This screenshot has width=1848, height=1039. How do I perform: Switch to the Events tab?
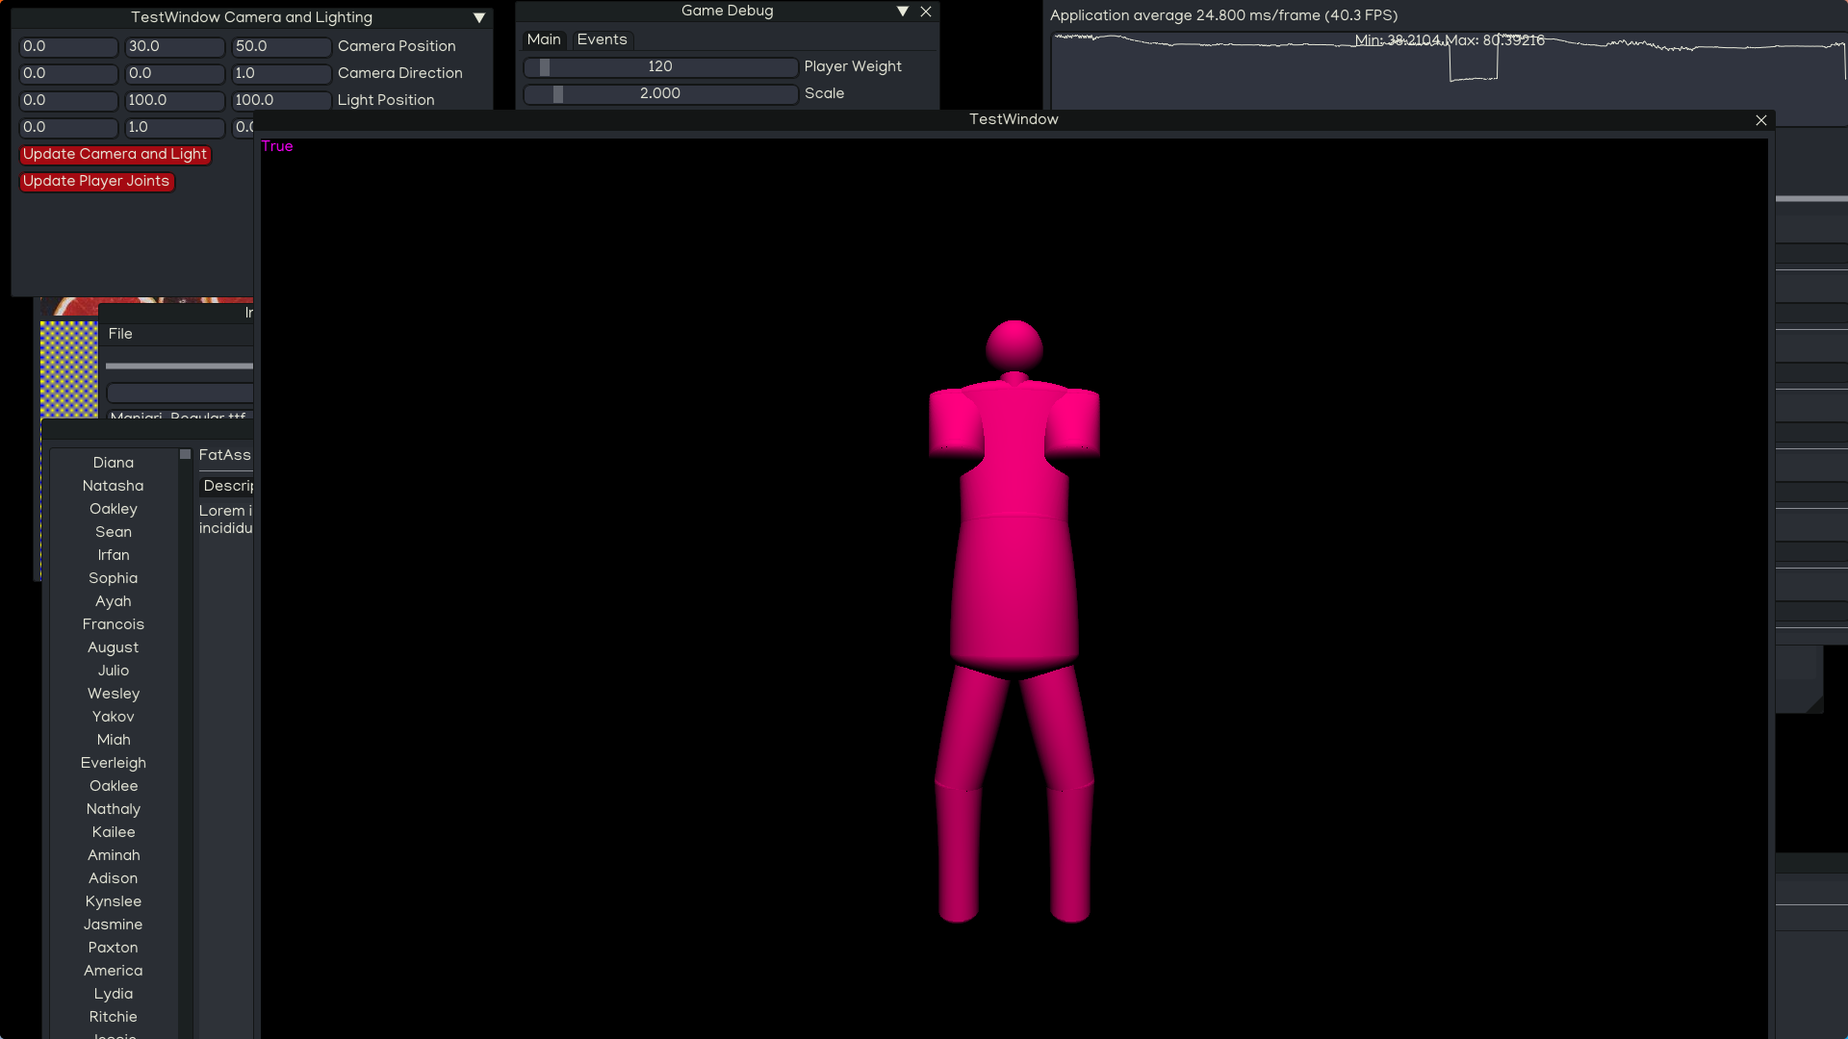(x=602, y=39)
